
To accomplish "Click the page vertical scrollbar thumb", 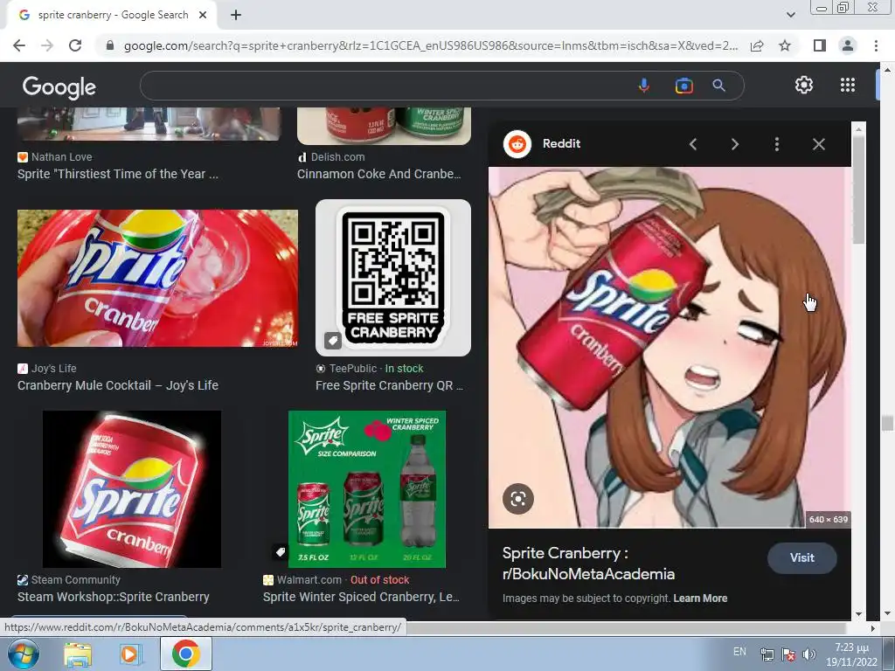I will pyautogui.click(x=887, y=424).
